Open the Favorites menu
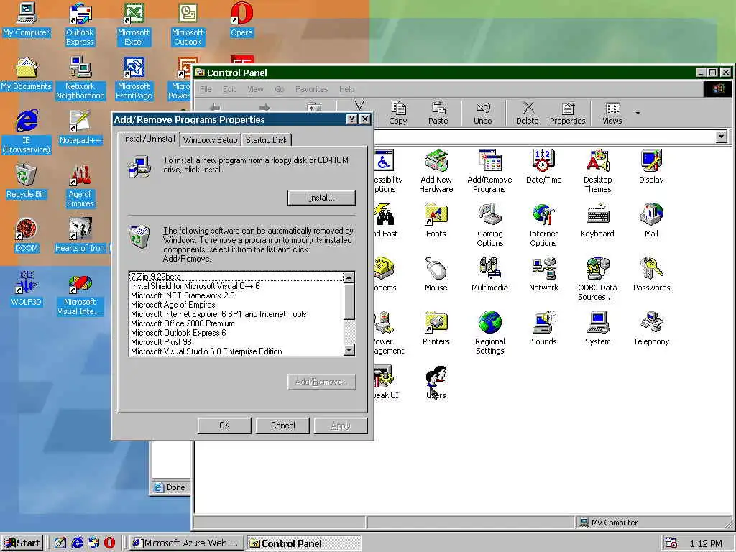The image size is (736, 552). [x=311, y=89]
